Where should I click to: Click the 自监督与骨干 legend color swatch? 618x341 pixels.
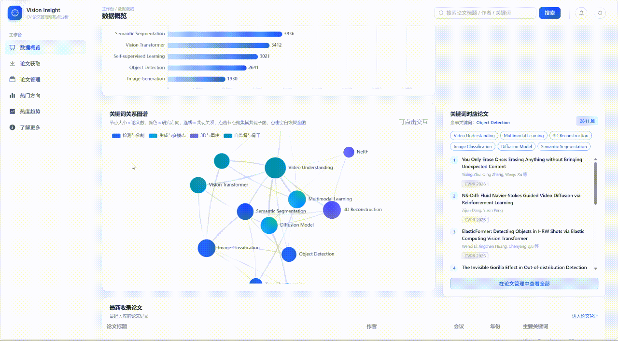point(228,136)
